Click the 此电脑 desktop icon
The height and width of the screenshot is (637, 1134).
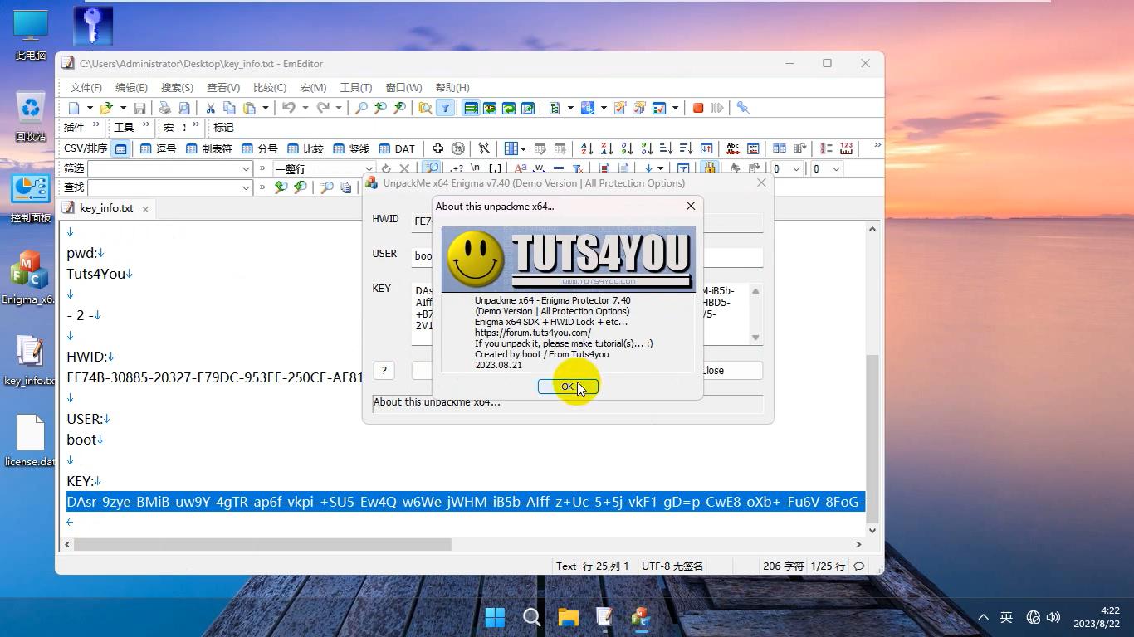click(x=31, y=36)
